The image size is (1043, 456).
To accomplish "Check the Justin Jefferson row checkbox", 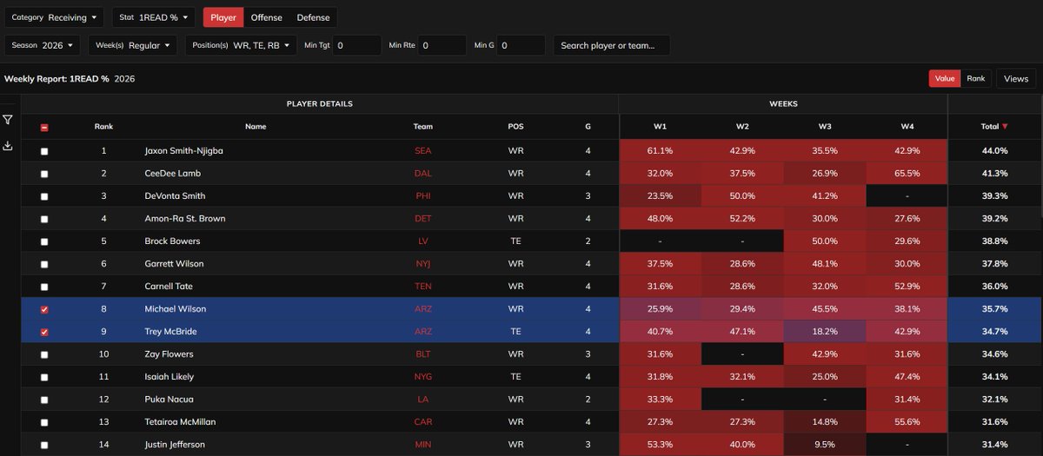I will click(x=44, y=445).
